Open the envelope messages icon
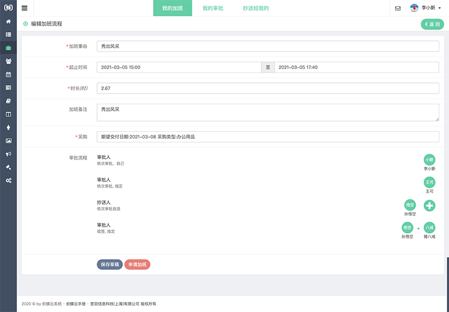Image resolution: width=449 pixels, height=312 pixels. coord(398,8)
